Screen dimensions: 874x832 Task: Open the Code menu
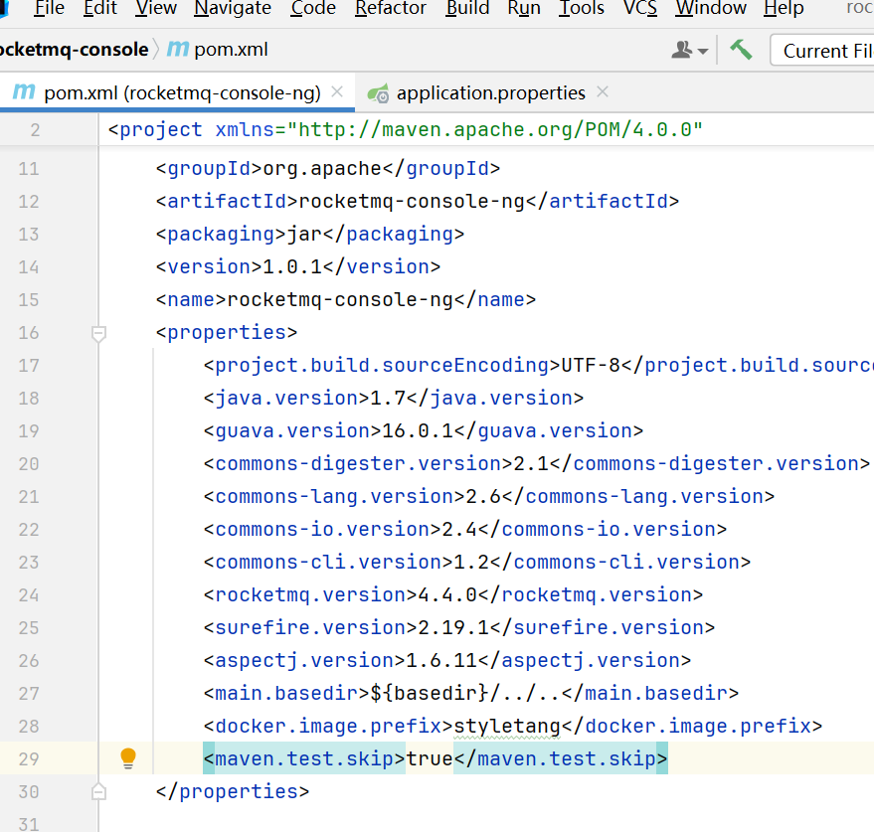pos(313,8)
